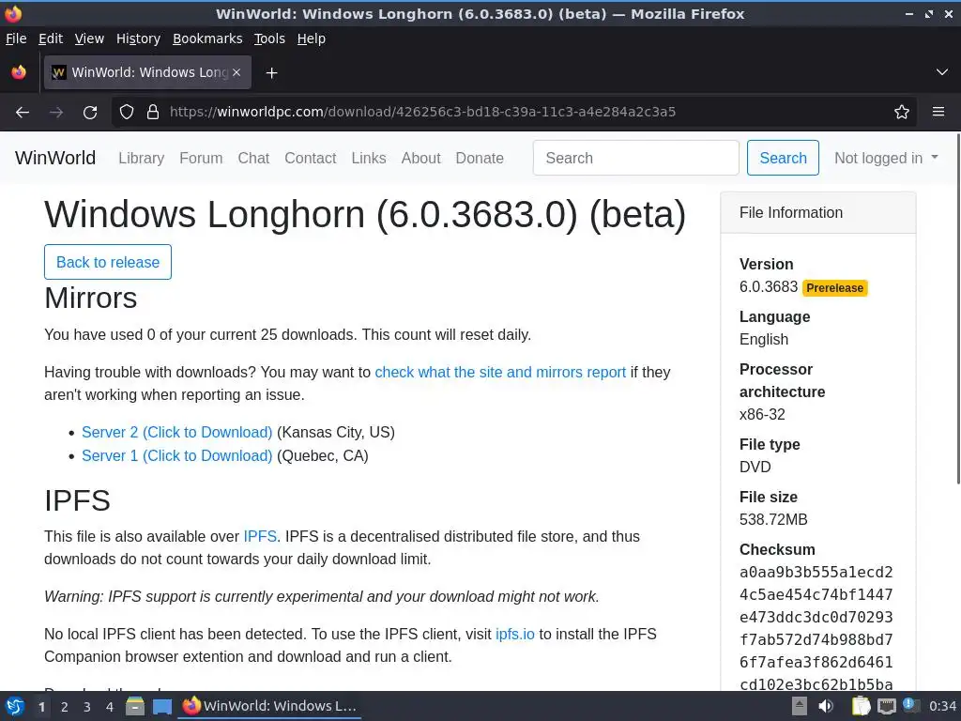Open the About nav link

coord(421,158)
